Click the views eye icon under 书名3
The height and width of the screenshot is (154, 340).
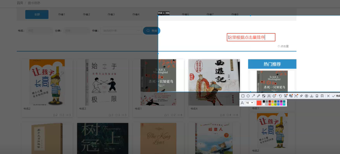point(123,115)
